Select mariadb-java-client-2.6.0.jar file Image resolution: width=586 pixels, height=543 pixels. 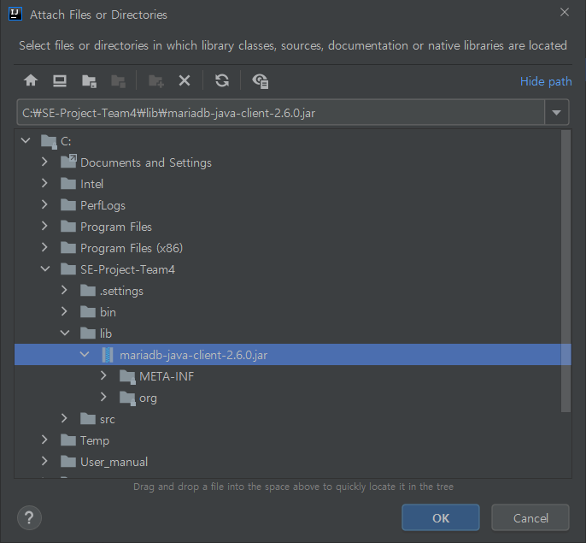click(x=293, y=354)
